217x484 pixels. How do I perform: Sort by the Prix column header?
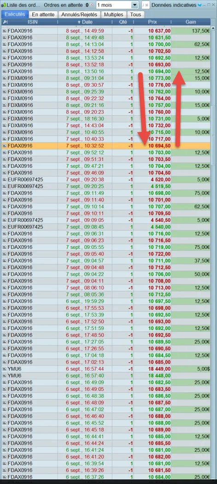point(152,22)
